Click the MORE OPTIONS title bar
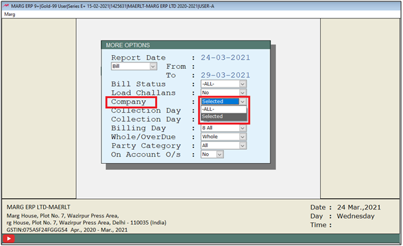The width and height of the screenshot is (403, 246). tap(186, 45)
